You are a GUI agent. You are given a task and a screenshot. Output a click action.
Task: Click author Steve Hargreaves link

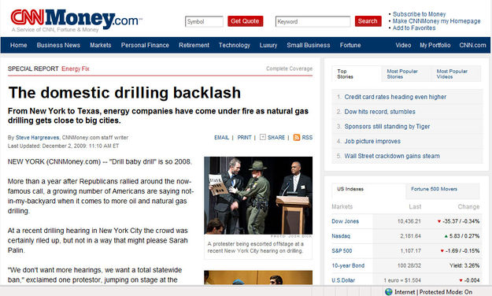click(x=37, y=138)
